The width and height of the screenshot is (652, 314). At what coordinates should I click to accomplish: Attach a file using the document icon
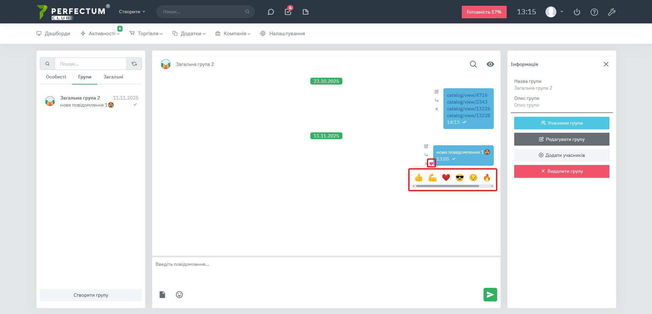pos(162,295)
